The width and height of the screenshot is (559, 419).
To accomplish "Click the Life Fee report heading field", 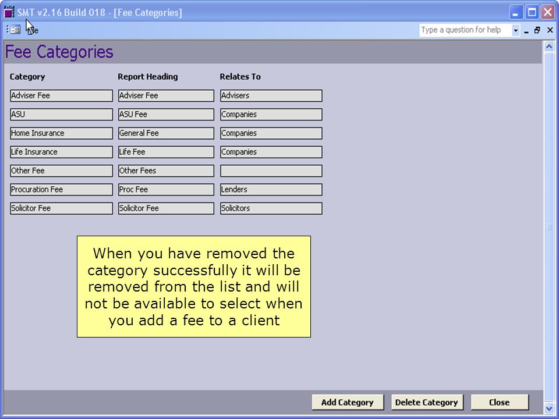I will pyautogui.click(x=166, y=152).
